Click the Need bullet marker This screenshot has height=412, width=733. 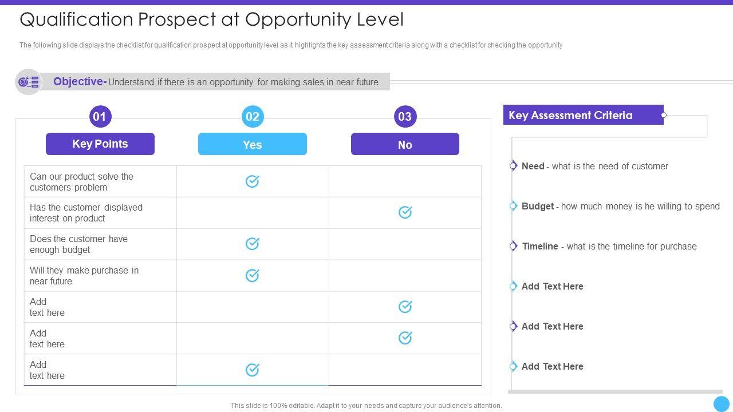514,166
